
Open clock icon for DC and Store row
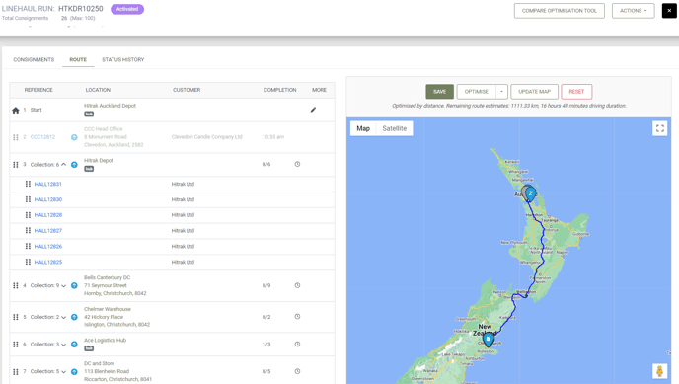click(297, 371)
